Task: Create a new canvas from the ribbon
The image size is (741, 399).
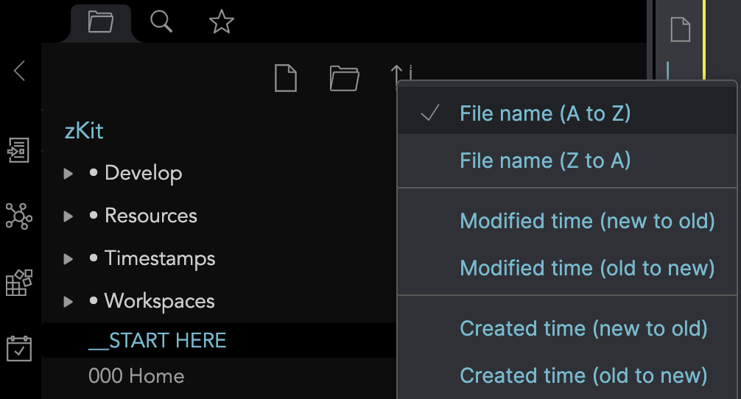Action: pyautogui.click(x=18, y=283)
